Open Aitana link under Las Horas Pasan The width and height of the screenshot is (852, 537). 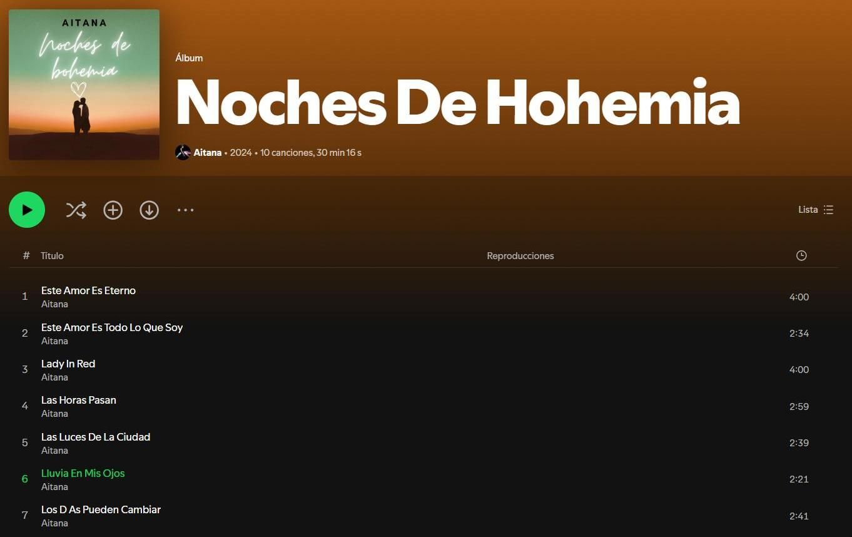(x=54, y=414)
